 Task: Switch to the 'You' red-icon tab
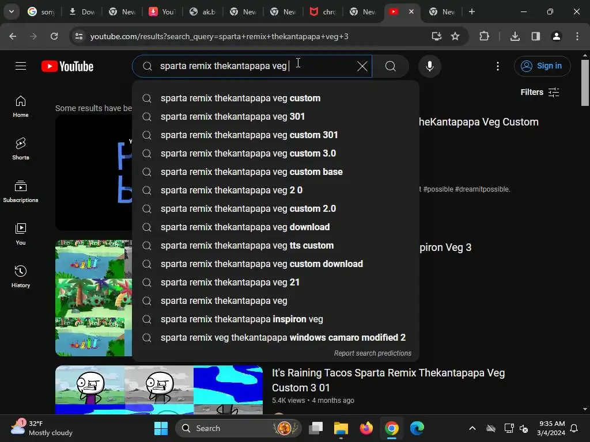tap(162, 12)
